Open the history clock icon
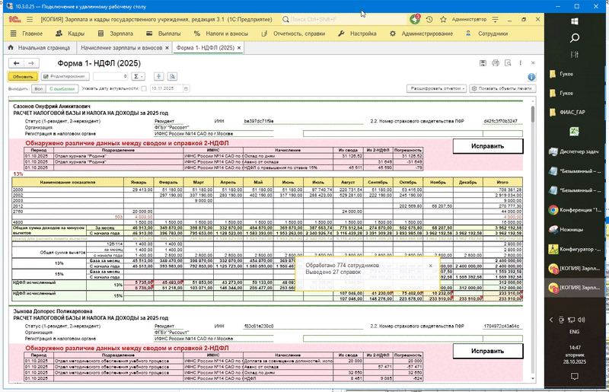This screenshot has width=609, height=392. [429, 19]
